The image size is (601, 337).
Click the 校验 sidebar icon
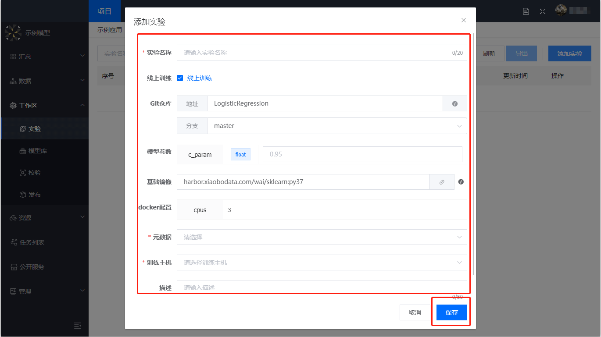[x=23, y=173]
